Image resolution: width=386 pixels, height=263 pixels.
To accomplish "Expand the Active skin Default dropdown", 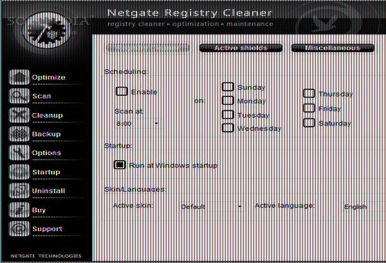I will tap(211, 206).
